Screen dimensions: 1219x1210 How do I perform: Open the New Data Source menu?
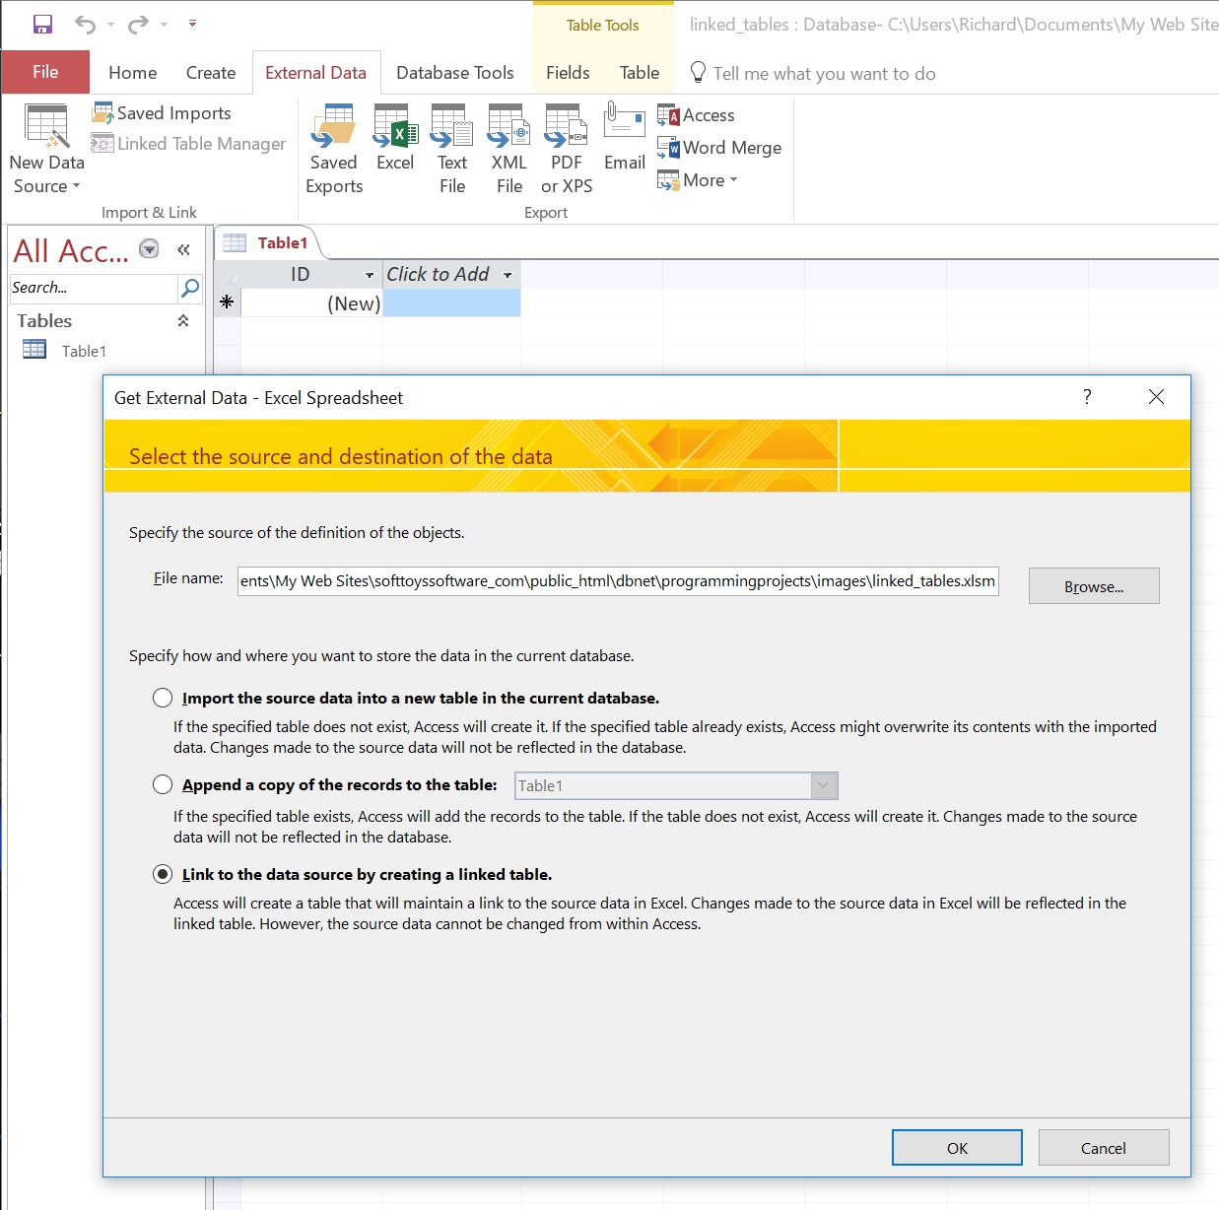tap(46, 149)
